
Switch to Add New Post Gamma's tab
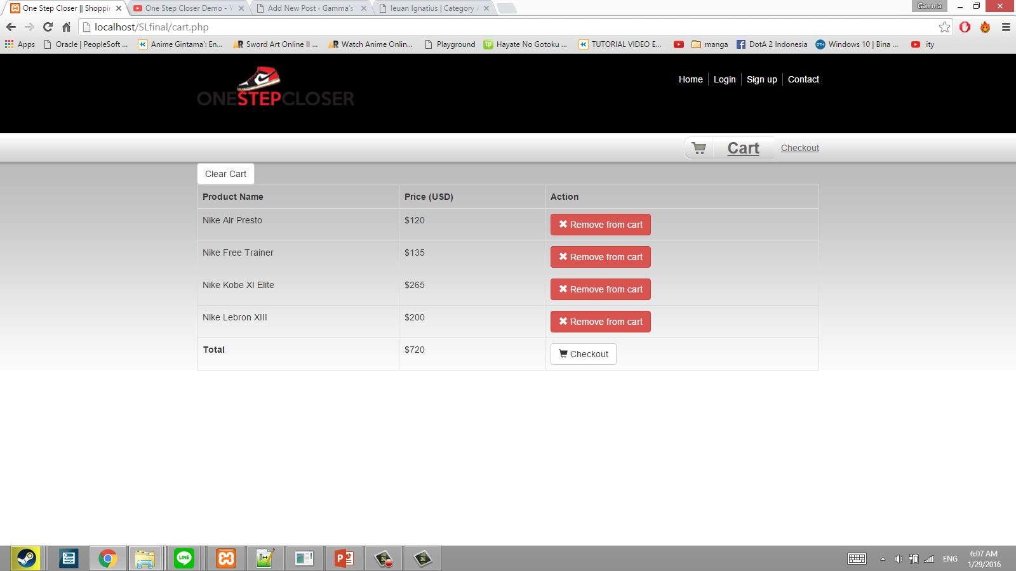coord(311,8)
